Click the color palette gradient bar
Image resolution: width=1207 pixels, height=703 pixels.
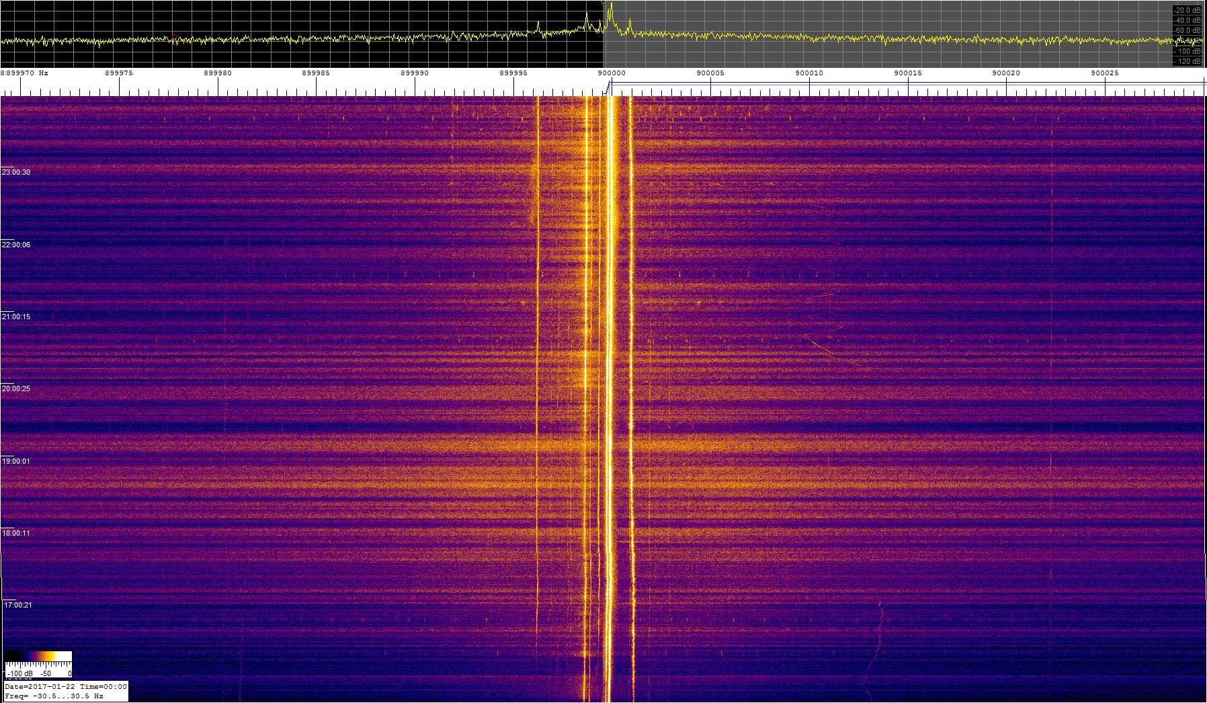click(x=38, y=656)
